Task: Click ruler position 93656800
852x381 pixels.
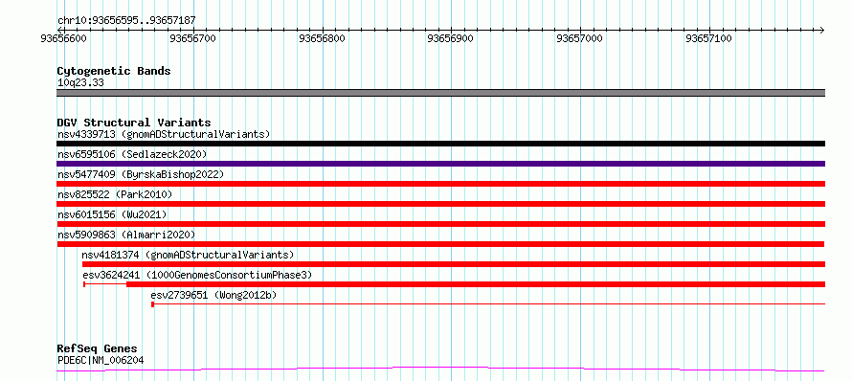Action: (x=323, y=38)
